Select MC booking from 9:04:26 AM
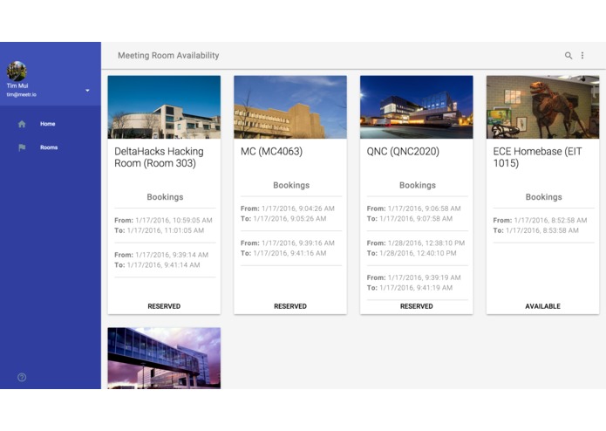 click(x=287, y=209)
